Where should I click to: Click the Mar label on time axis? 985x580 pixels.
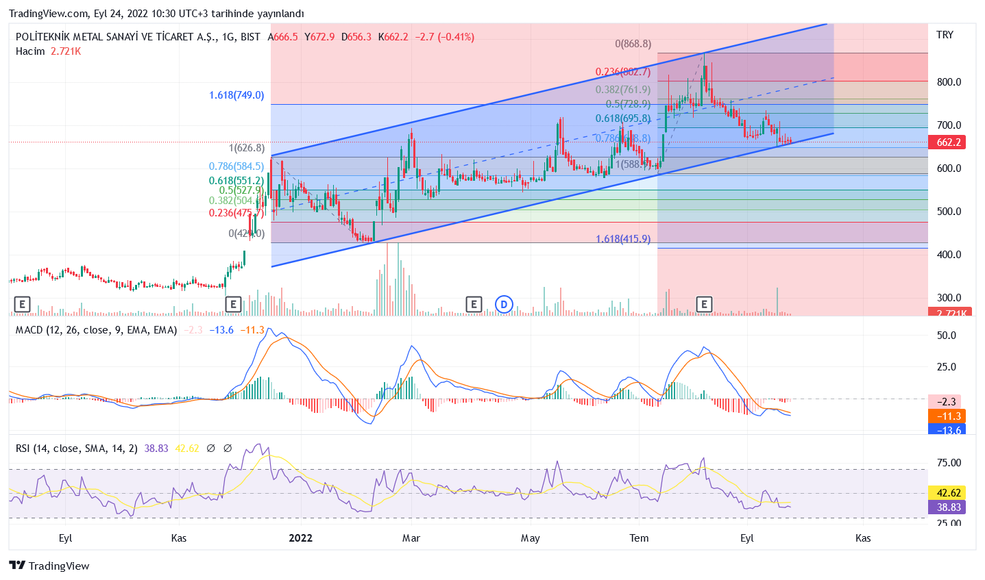[x=411, y=538]
